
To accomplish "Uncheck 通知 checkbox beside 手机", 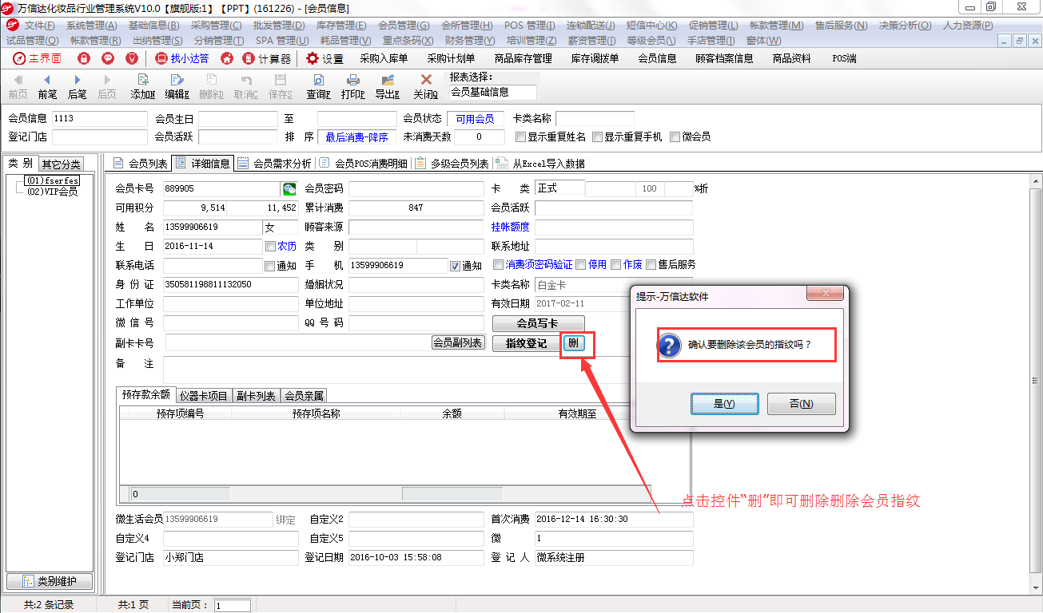I will tap(456, 266).
